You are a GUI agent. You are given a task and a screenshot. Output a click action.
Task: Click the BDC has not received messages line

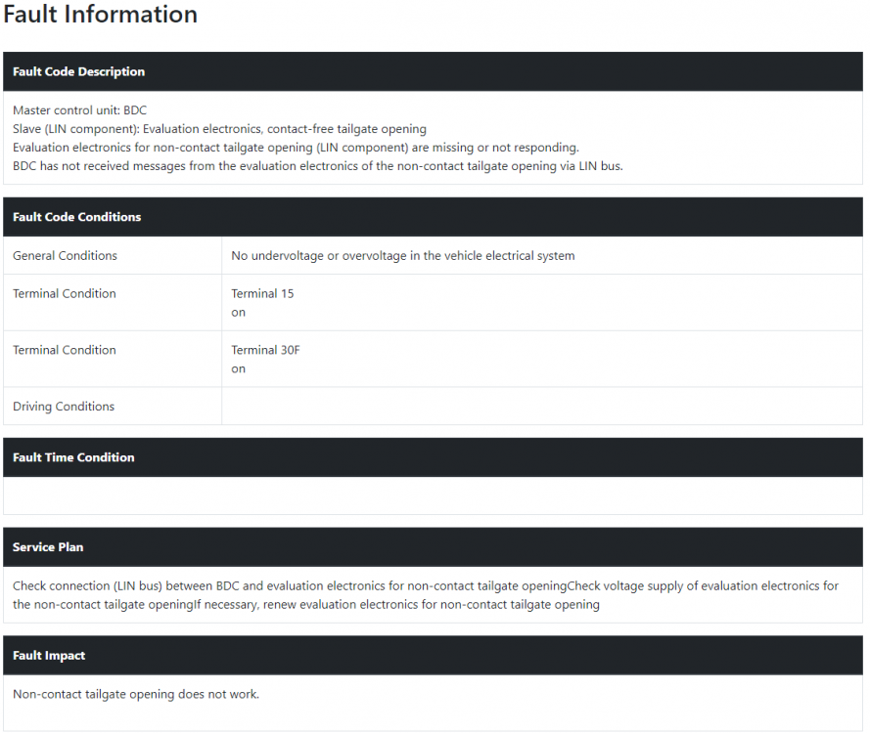318,166
